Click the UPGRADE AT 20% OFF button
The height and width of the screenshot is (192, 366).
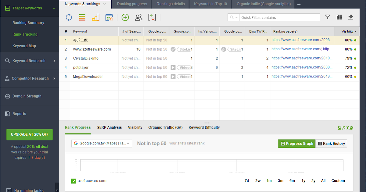click(30, 134)
